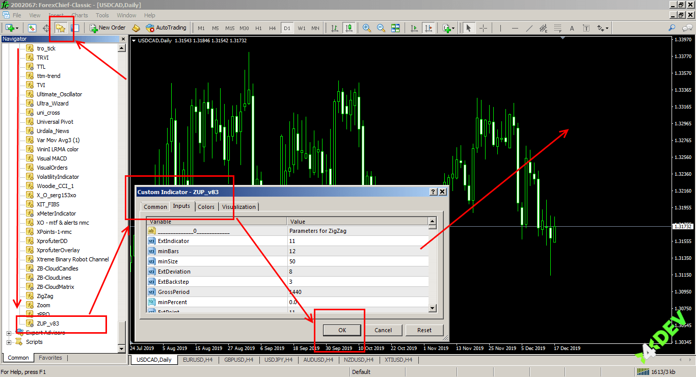
Task: Toggle the Terminal panel icon
Action: (75, 28)
